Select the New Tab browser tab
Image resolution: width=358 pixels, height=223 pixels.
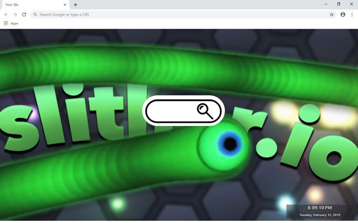coord(35,5)
